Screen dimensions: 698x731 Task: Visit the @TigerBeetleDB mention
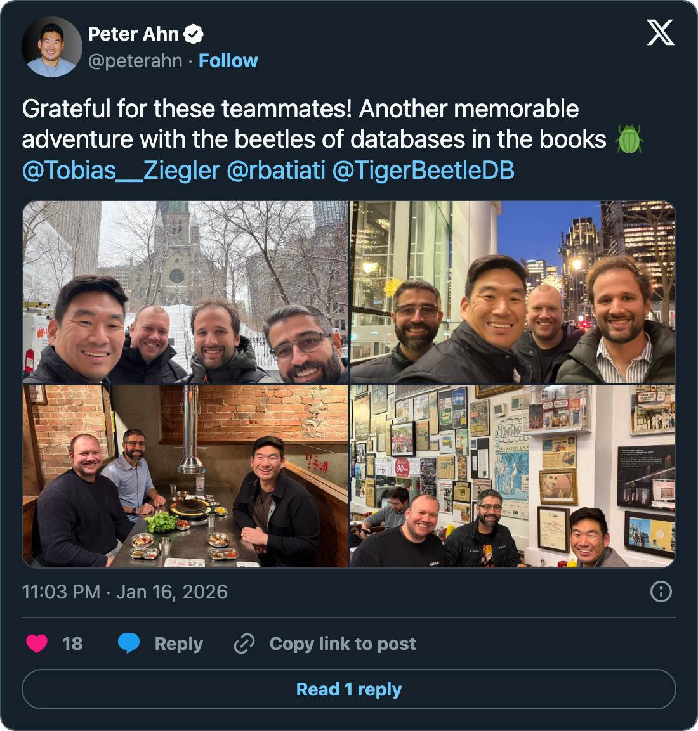(x=423, y=170)
